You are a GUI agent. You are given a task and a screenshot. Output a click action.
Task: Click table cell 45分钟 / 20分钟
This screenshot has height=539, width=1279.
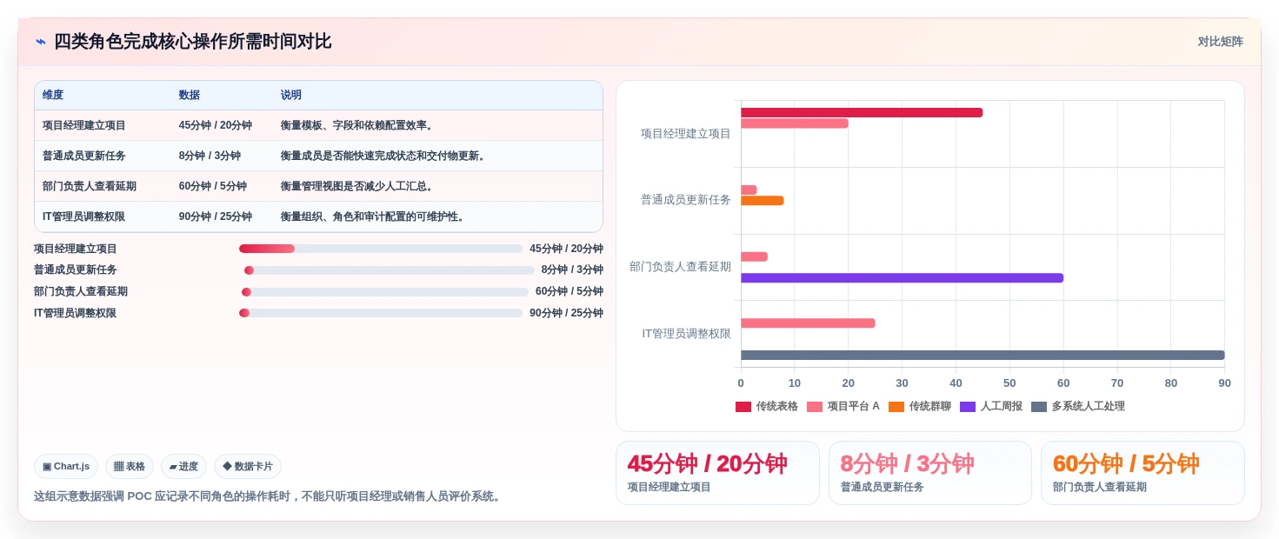click(x=216, y=125)
